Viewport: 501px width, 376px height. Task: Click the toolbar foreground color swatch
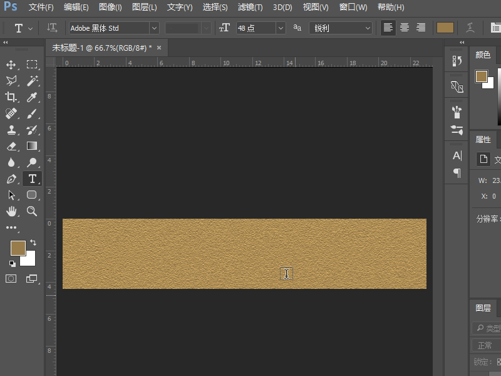18,248
